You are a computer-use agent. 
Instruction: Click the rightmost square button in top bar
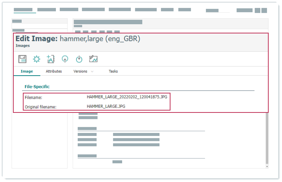(264, 11)
